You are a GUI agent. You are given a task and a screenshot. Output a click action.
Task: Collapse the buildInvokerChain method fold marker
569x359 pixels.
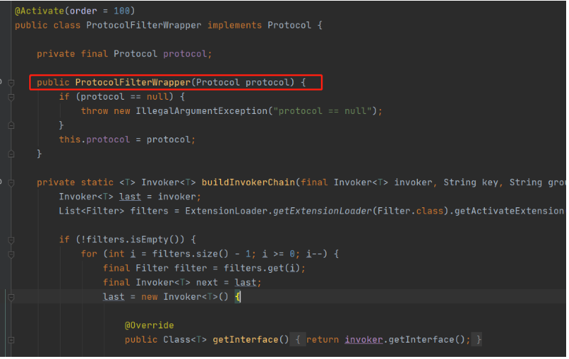(x=11, y=183)
